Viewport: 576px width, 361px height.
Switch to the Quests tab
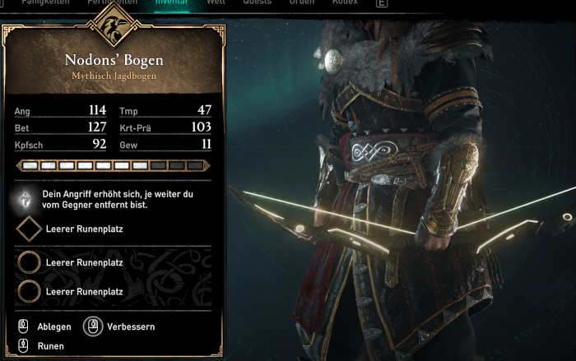pos(257,2)
